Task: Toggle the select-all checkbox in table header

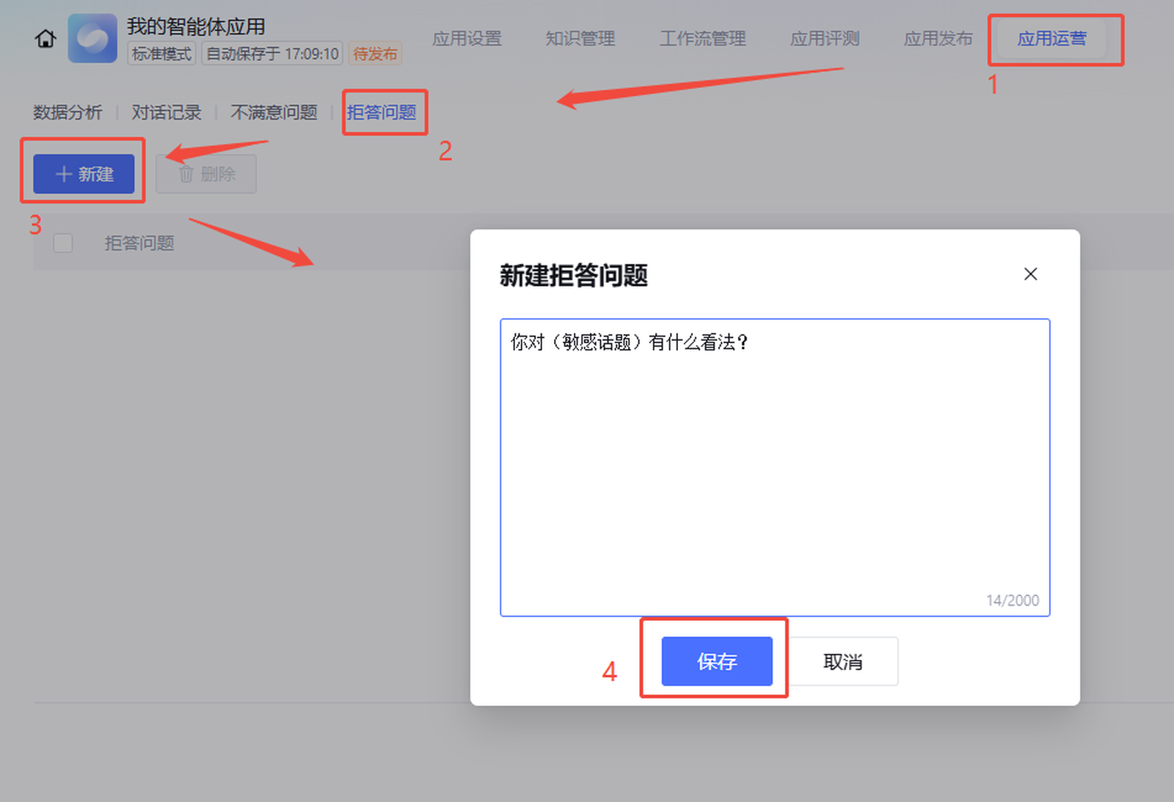Action: [63, 243]
